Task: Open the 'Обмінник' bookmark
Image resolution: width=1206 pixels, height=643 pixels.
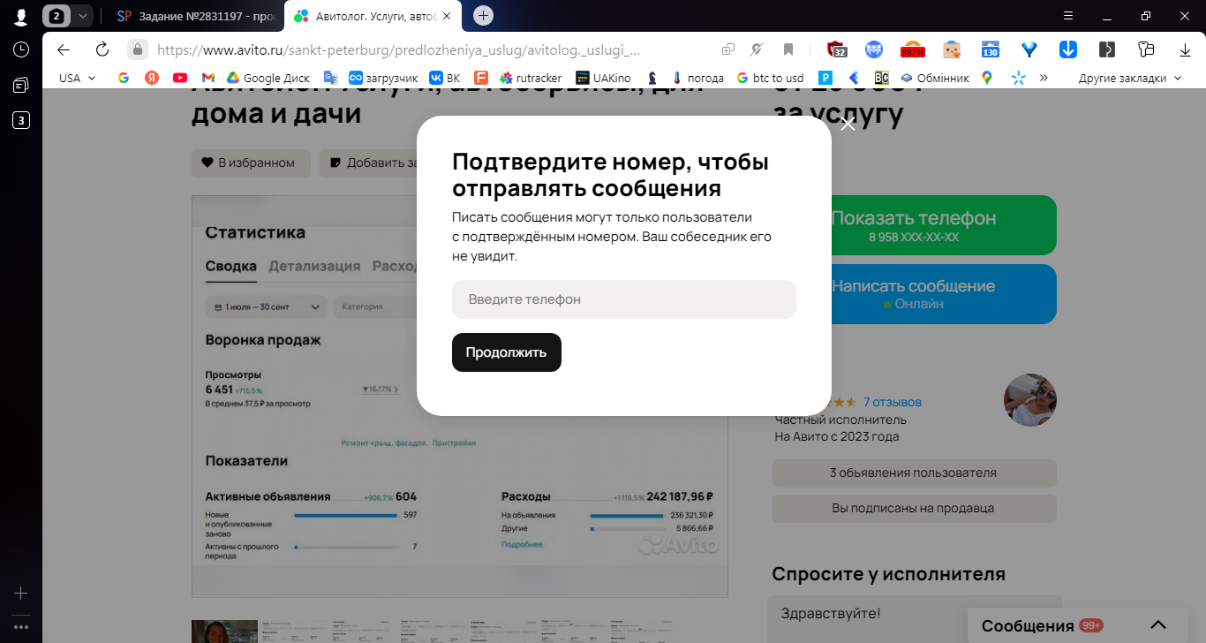Action: (935, 78)
